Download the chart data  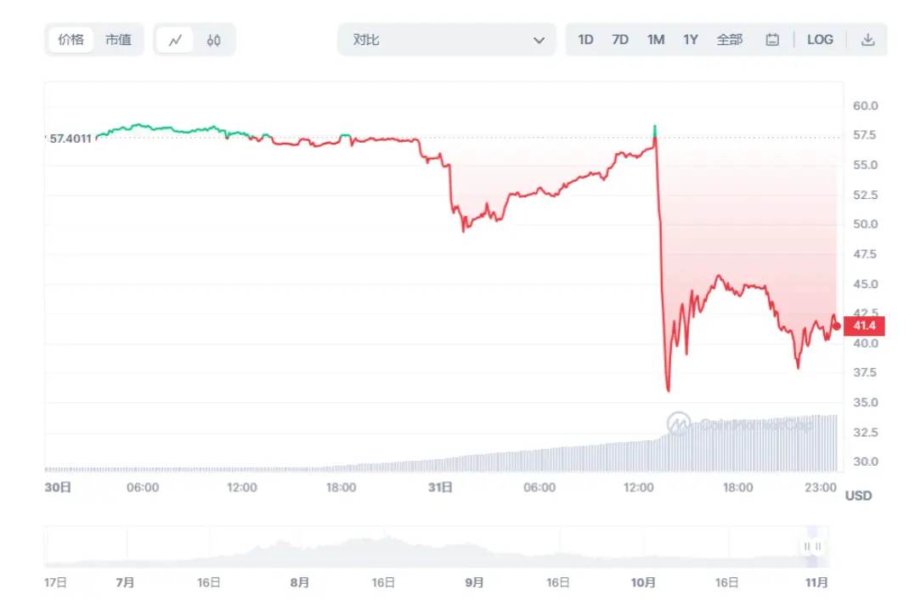[867, 40]
